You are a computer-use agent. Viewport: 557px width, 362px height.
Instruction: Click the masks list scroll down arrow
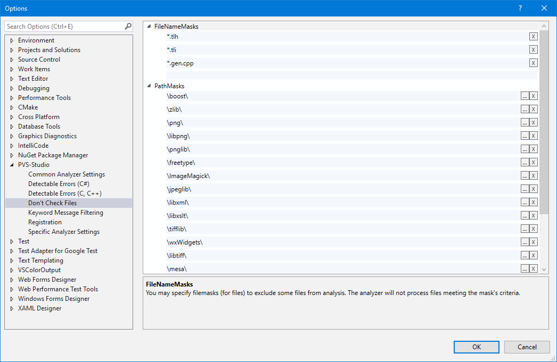544,270
